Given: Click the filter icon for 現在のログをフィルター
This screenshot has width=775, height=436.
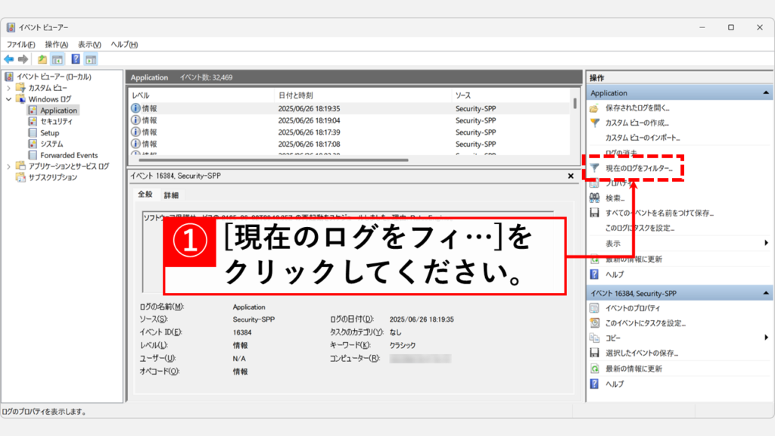Looking at the screenshot, I should point(595,167).
